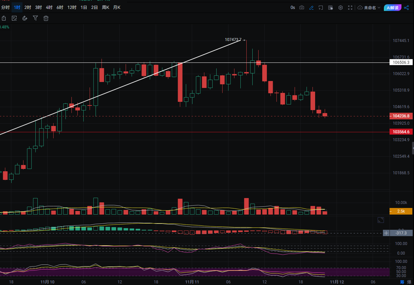Click the note edit icon
The image size is (414, 285).
click(x=14, y=19)
